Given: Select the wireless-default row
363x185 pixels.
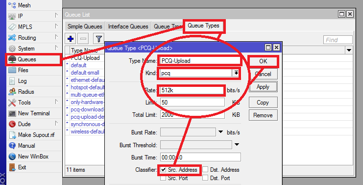Looking at the screenshot, I should (85, 132).
